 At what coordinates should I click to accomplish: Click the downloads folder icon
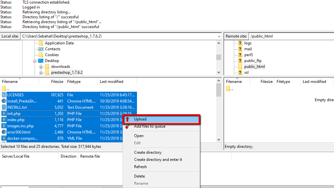click(x=47, y=67)
